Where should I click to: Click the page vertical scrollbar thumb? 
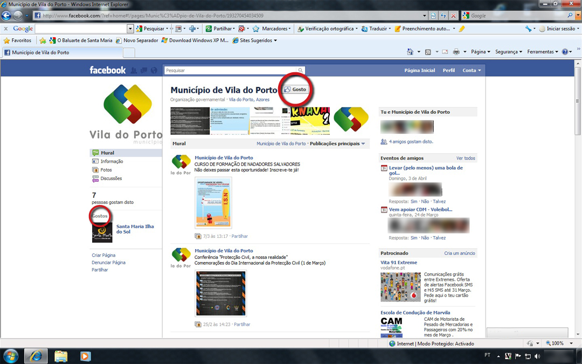click(578, 101)
